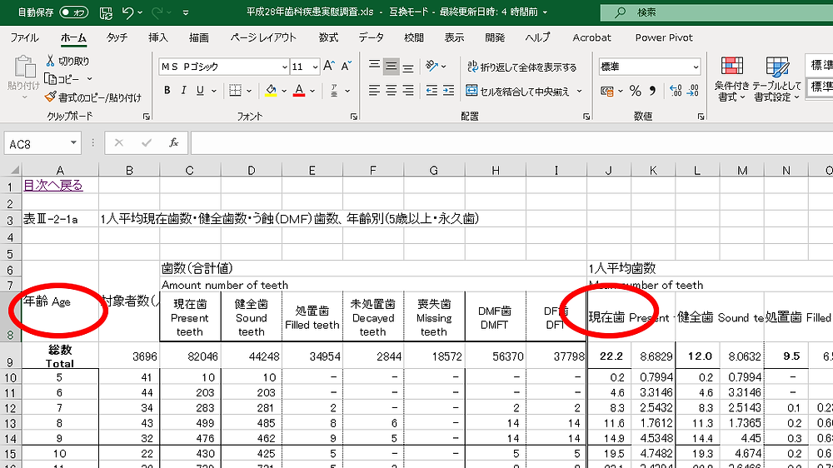The image size is (833, 468).
Task: Click the align right icon
Action: pyautogui.click(x=408, y=90)
